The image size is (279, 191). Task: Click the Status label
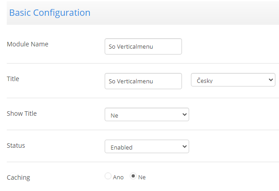click(16, 146)
